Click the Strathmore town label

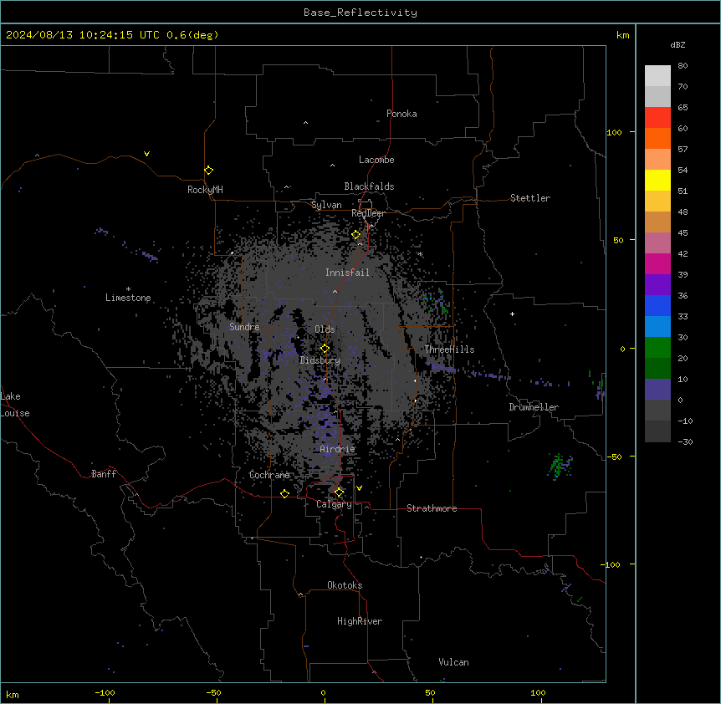pos(432,508)
